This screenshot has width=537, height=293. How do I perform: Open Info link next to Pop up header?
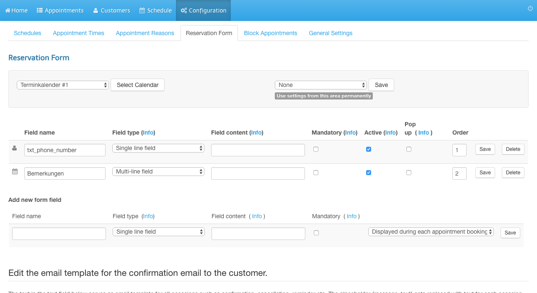click(423, 132)
